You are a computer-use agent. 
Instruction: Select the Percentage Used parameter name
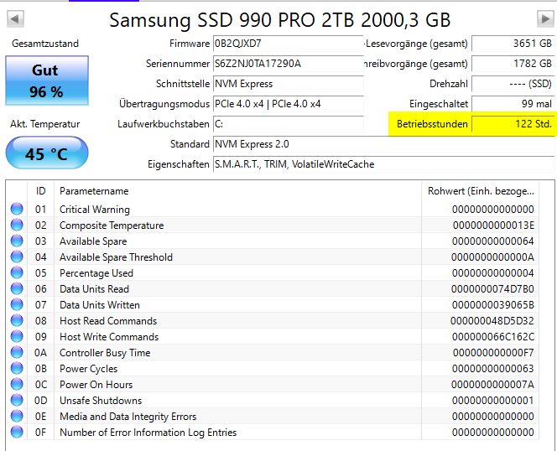pyautogui.click(x=96, y=273)
